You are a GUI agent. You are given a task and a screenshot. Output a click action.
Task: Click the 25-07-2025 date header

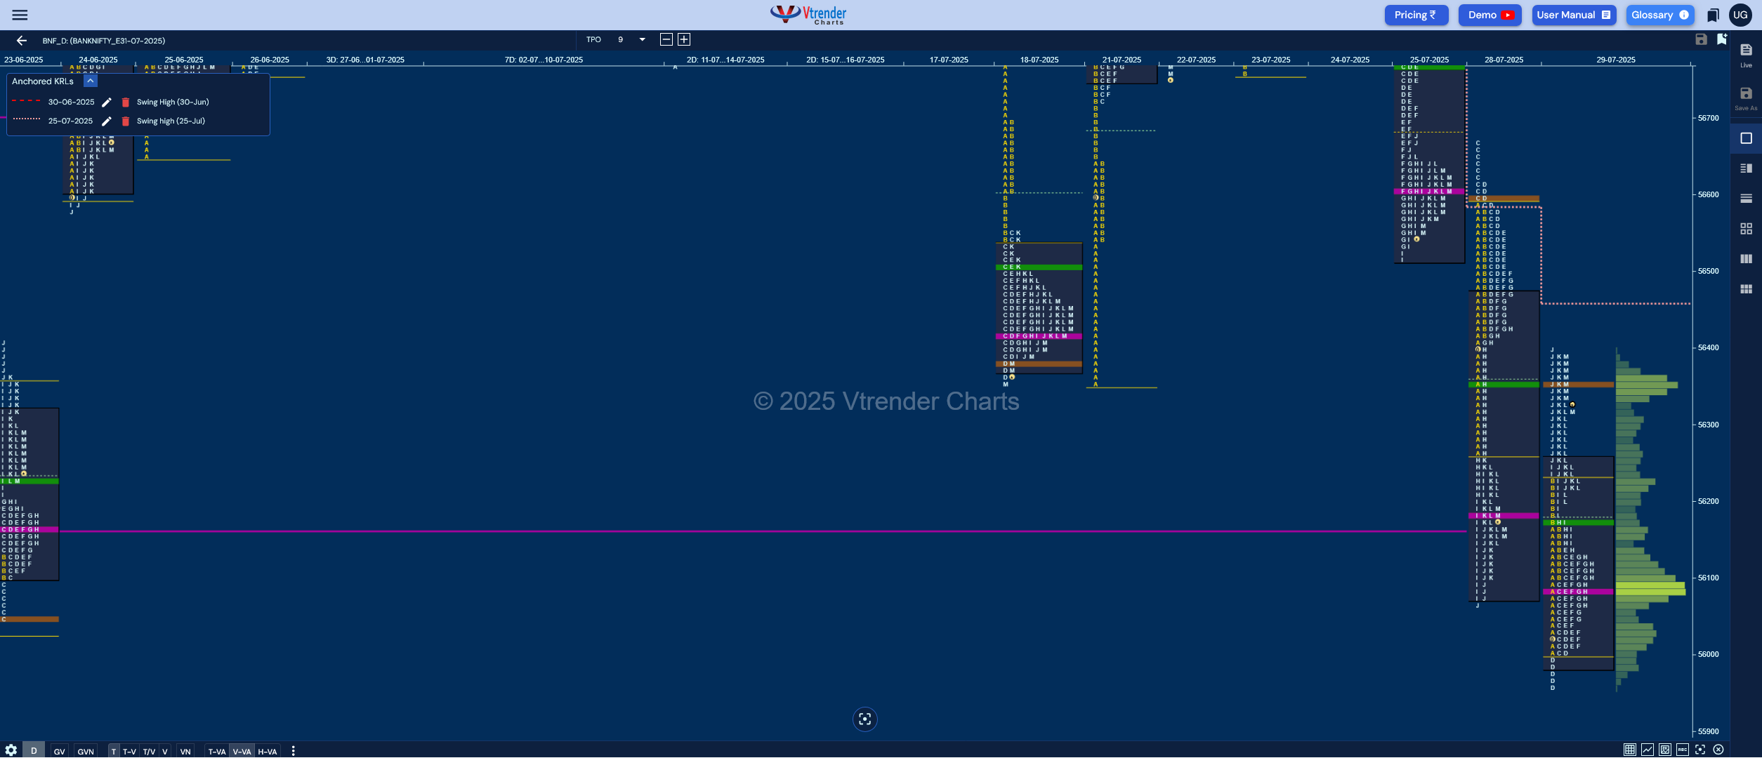[x=1429, y=60]
